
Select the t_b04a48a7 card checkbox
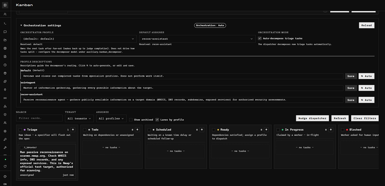pos(21,148)
